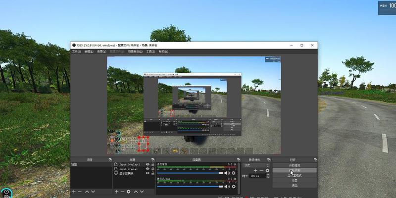Open the 文件(F) menu in OBS

tap(76, 51)
